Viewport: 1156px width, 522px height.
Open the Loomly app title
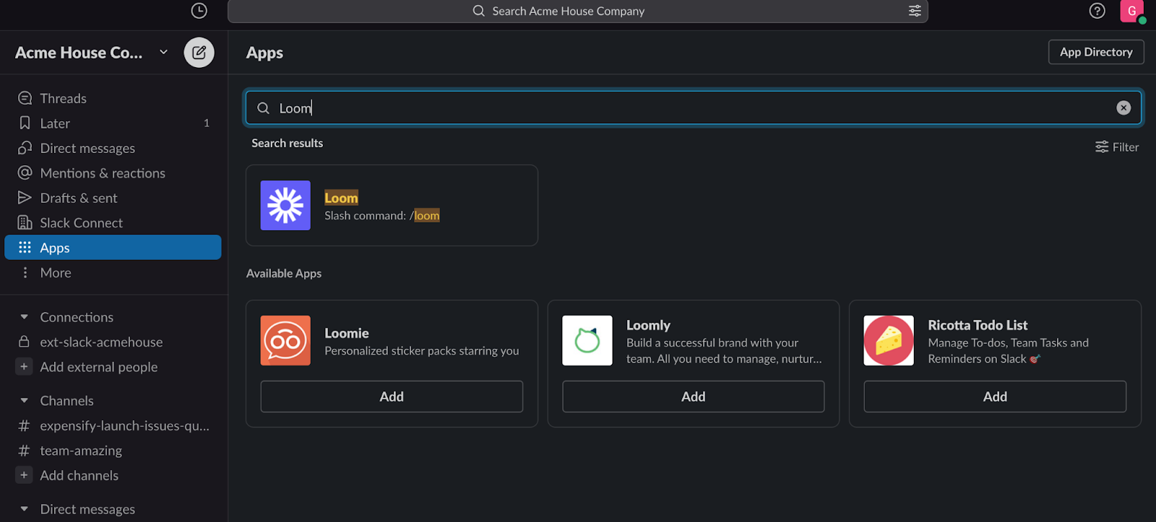click(x=648, y=326)
